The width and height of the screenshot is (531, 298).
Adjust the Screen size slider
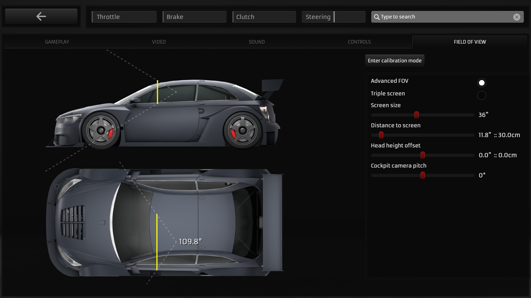(417, 115)
